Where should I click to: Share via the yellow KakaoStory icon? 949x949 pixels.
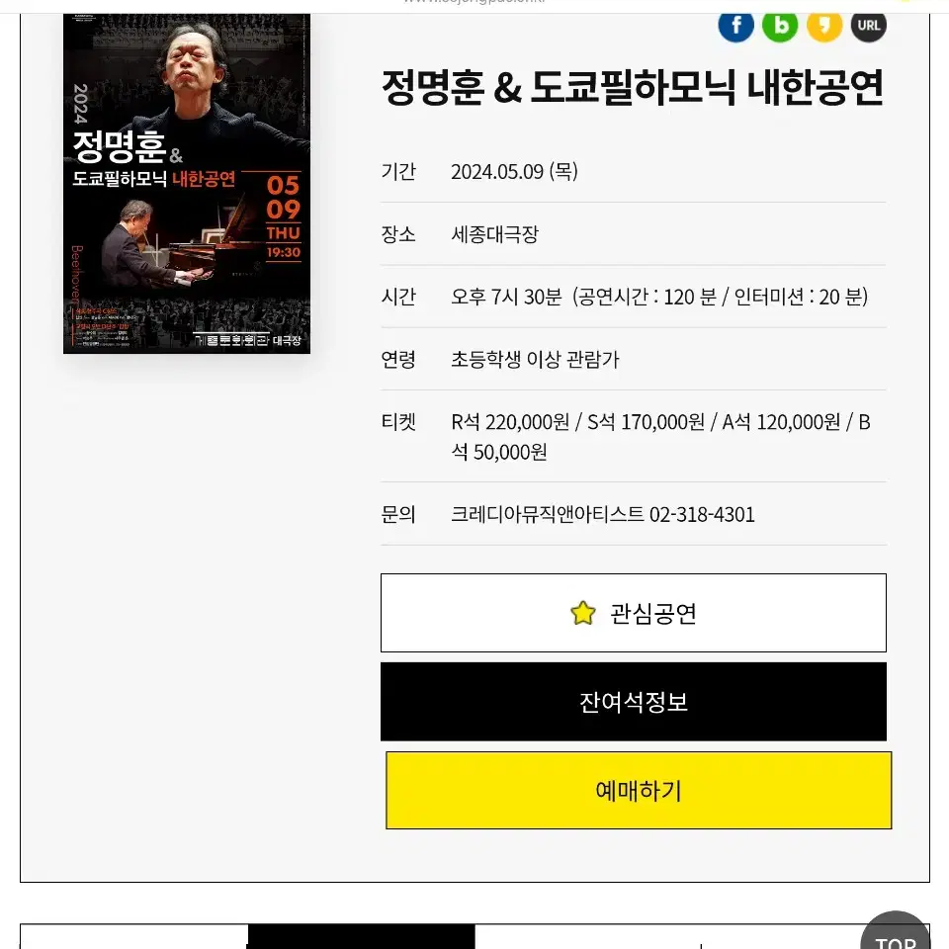824,26
